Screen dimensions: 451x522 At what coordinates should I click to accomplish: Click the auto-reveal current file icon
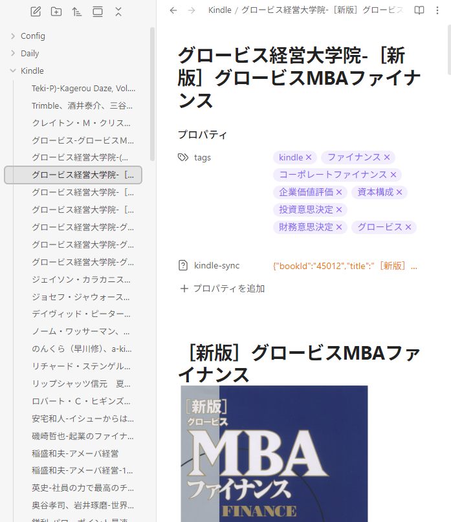[x=98, y=12]
